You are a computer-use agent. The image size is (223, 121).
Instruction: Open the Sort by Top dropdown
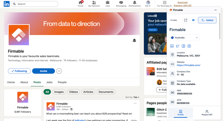(132, 97)
